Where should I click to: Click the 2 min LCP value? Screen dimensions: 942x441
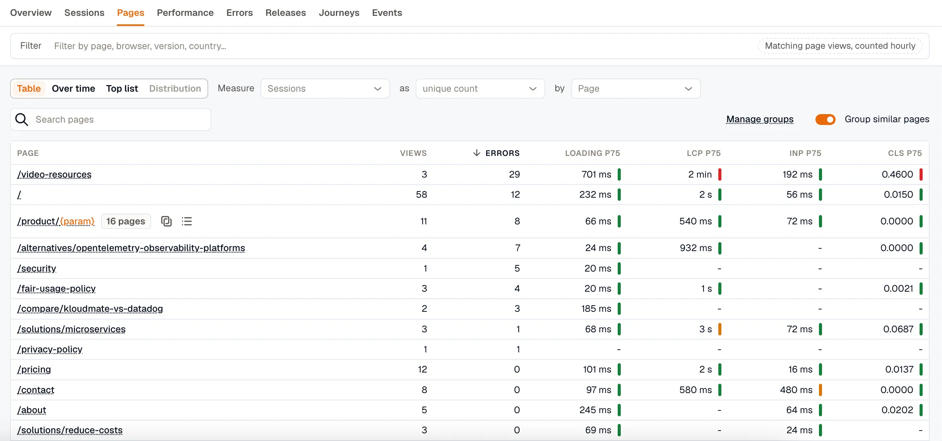(x=700, y=174)
